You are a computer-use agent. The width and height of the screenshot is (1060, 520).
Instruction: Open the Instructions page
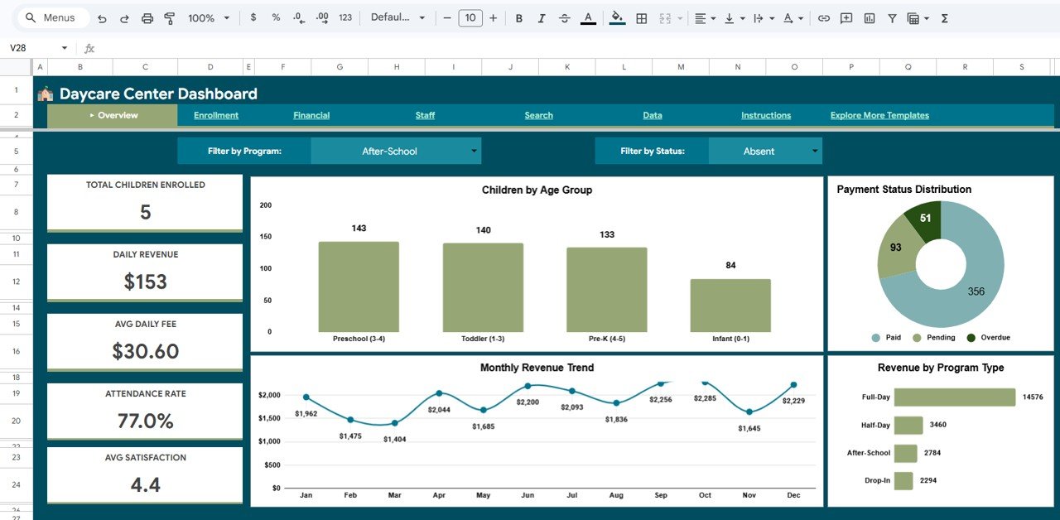pos(765,115)
